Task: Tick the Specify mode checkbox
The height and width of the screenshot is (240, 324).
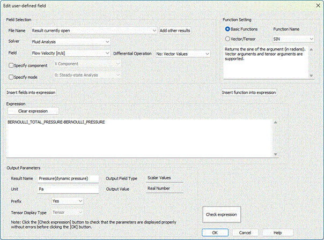Action: tap(12, 76)
